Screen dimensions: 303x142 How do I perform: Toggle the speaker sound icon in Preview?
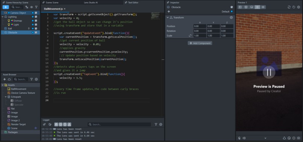[244, 138]
